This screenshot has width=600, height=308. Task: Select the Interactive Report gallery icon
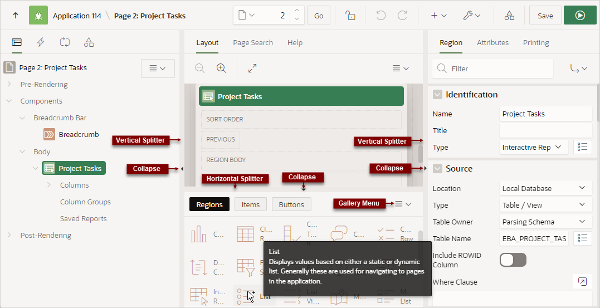coord(198,296)
